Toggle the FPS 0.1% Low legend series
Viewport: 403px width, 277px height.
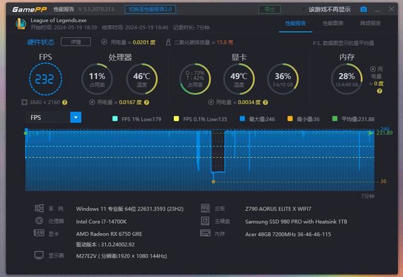177,119
